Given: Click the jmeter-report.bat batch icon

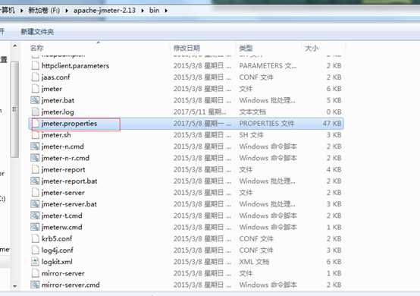Looking at the screenshot, I should pos(35,181).
